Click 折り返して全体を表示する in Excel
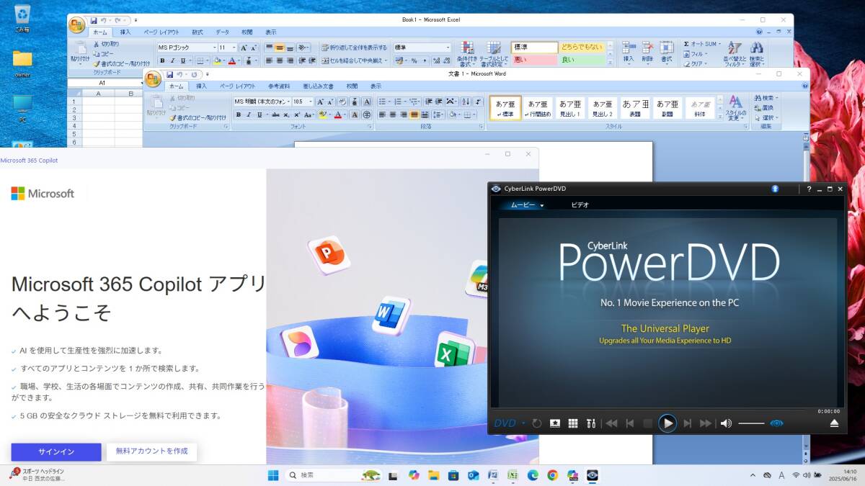Screen dimensions: 865x486 [x=354, y=48]
